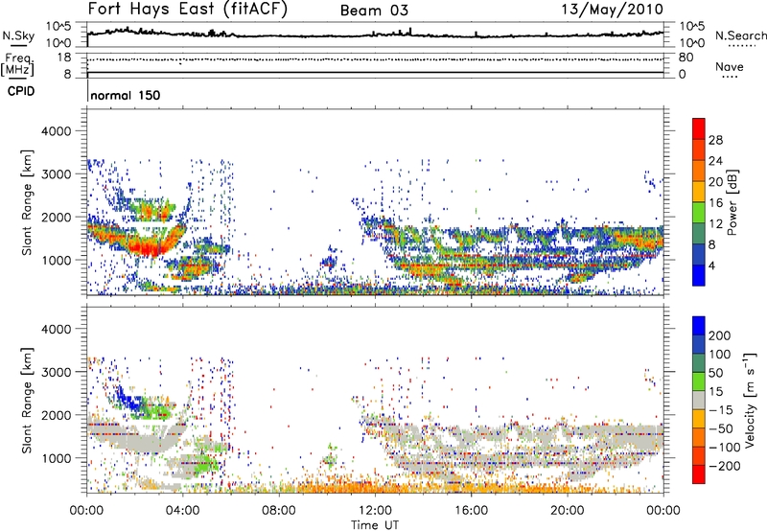Select the "CPID" label

[x=20, y=91]
